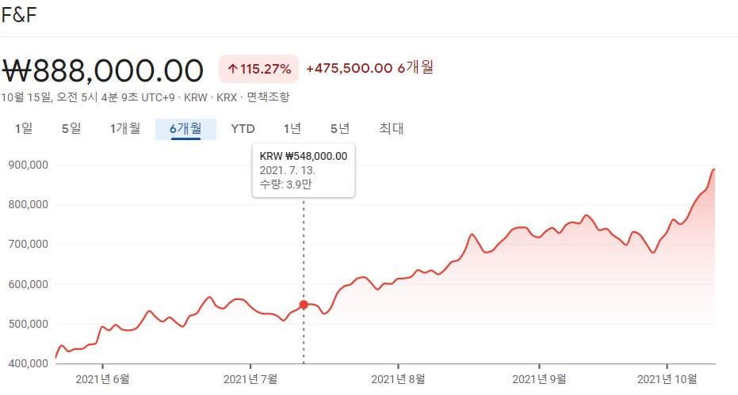
Task: Show the YTD chart range
Action: pos(243,128)
